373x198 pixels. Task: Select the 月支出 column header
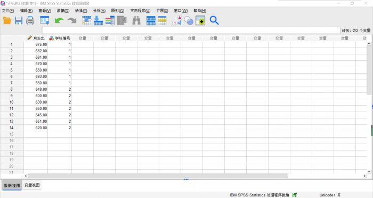(x=36, y=38)
